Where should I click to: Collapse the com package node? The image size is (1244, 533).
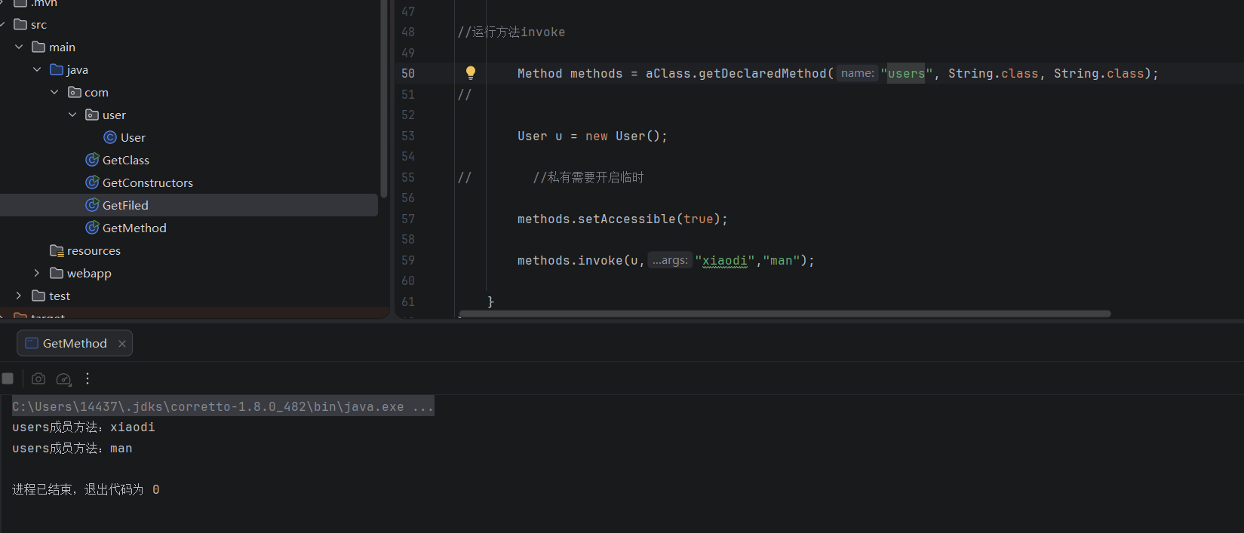[54, 92]
